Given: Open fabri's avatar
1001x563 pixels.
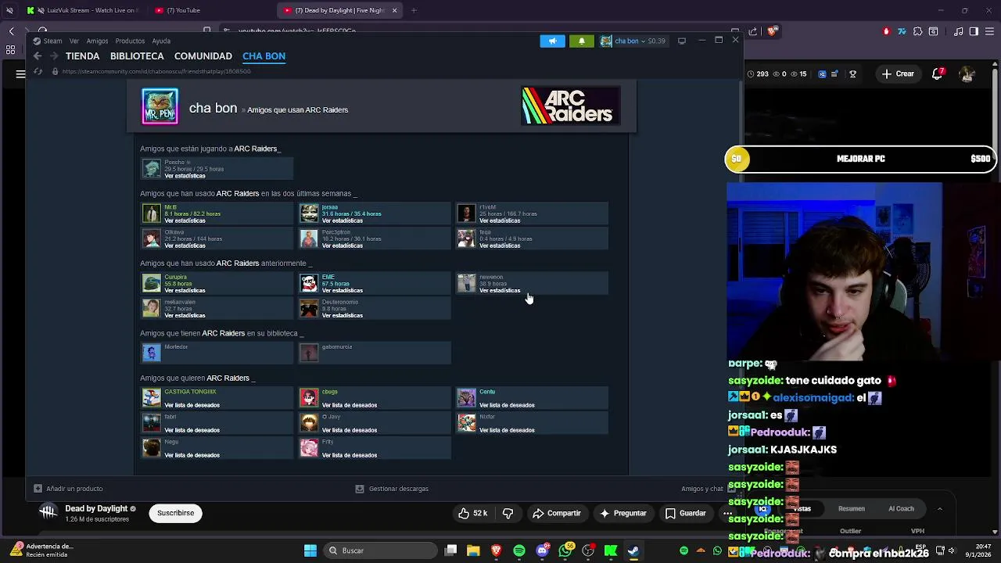Looking at the screenshot, I should click(x=152, y=423).
